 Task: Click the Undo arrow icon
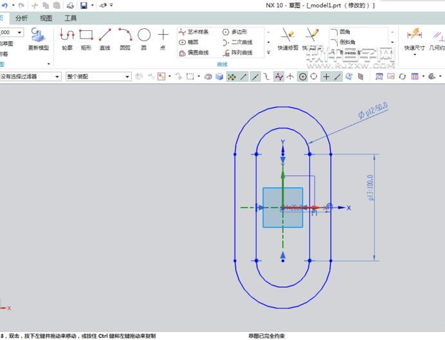pyautogui.click(x=5, y=5)
